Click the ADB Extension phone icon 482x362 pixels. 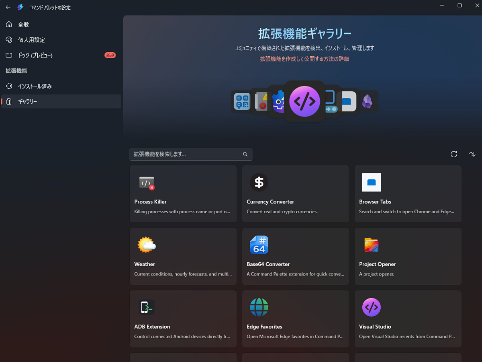pyautogui.click(x=147, y=307)
